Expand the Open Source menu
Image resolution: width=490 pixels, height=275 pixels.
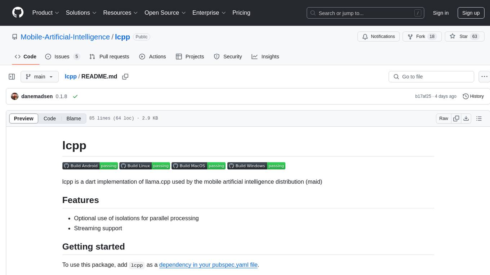(x=165, y=13)
